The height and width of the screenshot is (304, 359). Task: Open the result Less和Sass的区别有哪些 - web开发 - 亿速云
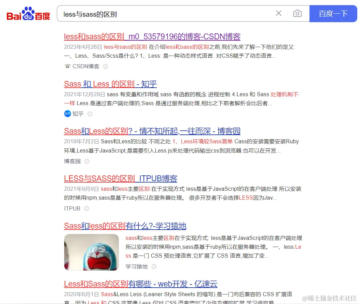pos(141,284)
